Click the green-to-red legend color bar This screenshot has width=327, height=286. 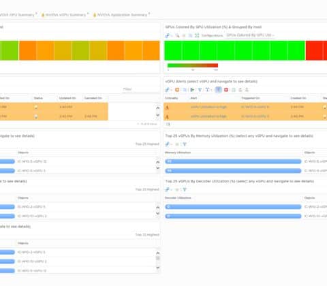click(x=193, y=65)
